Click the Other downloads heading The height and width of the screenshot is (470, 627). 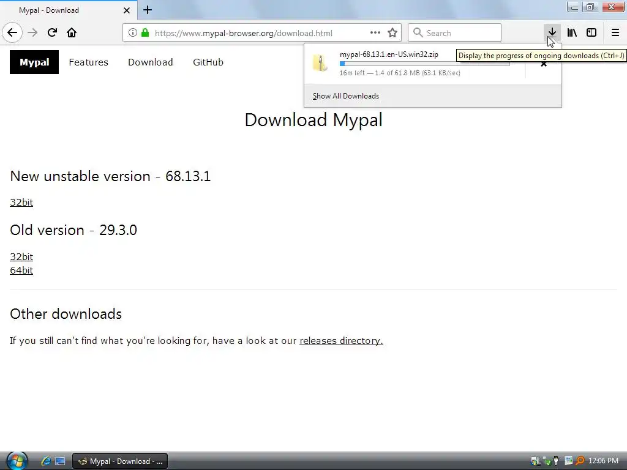point(66,314)
